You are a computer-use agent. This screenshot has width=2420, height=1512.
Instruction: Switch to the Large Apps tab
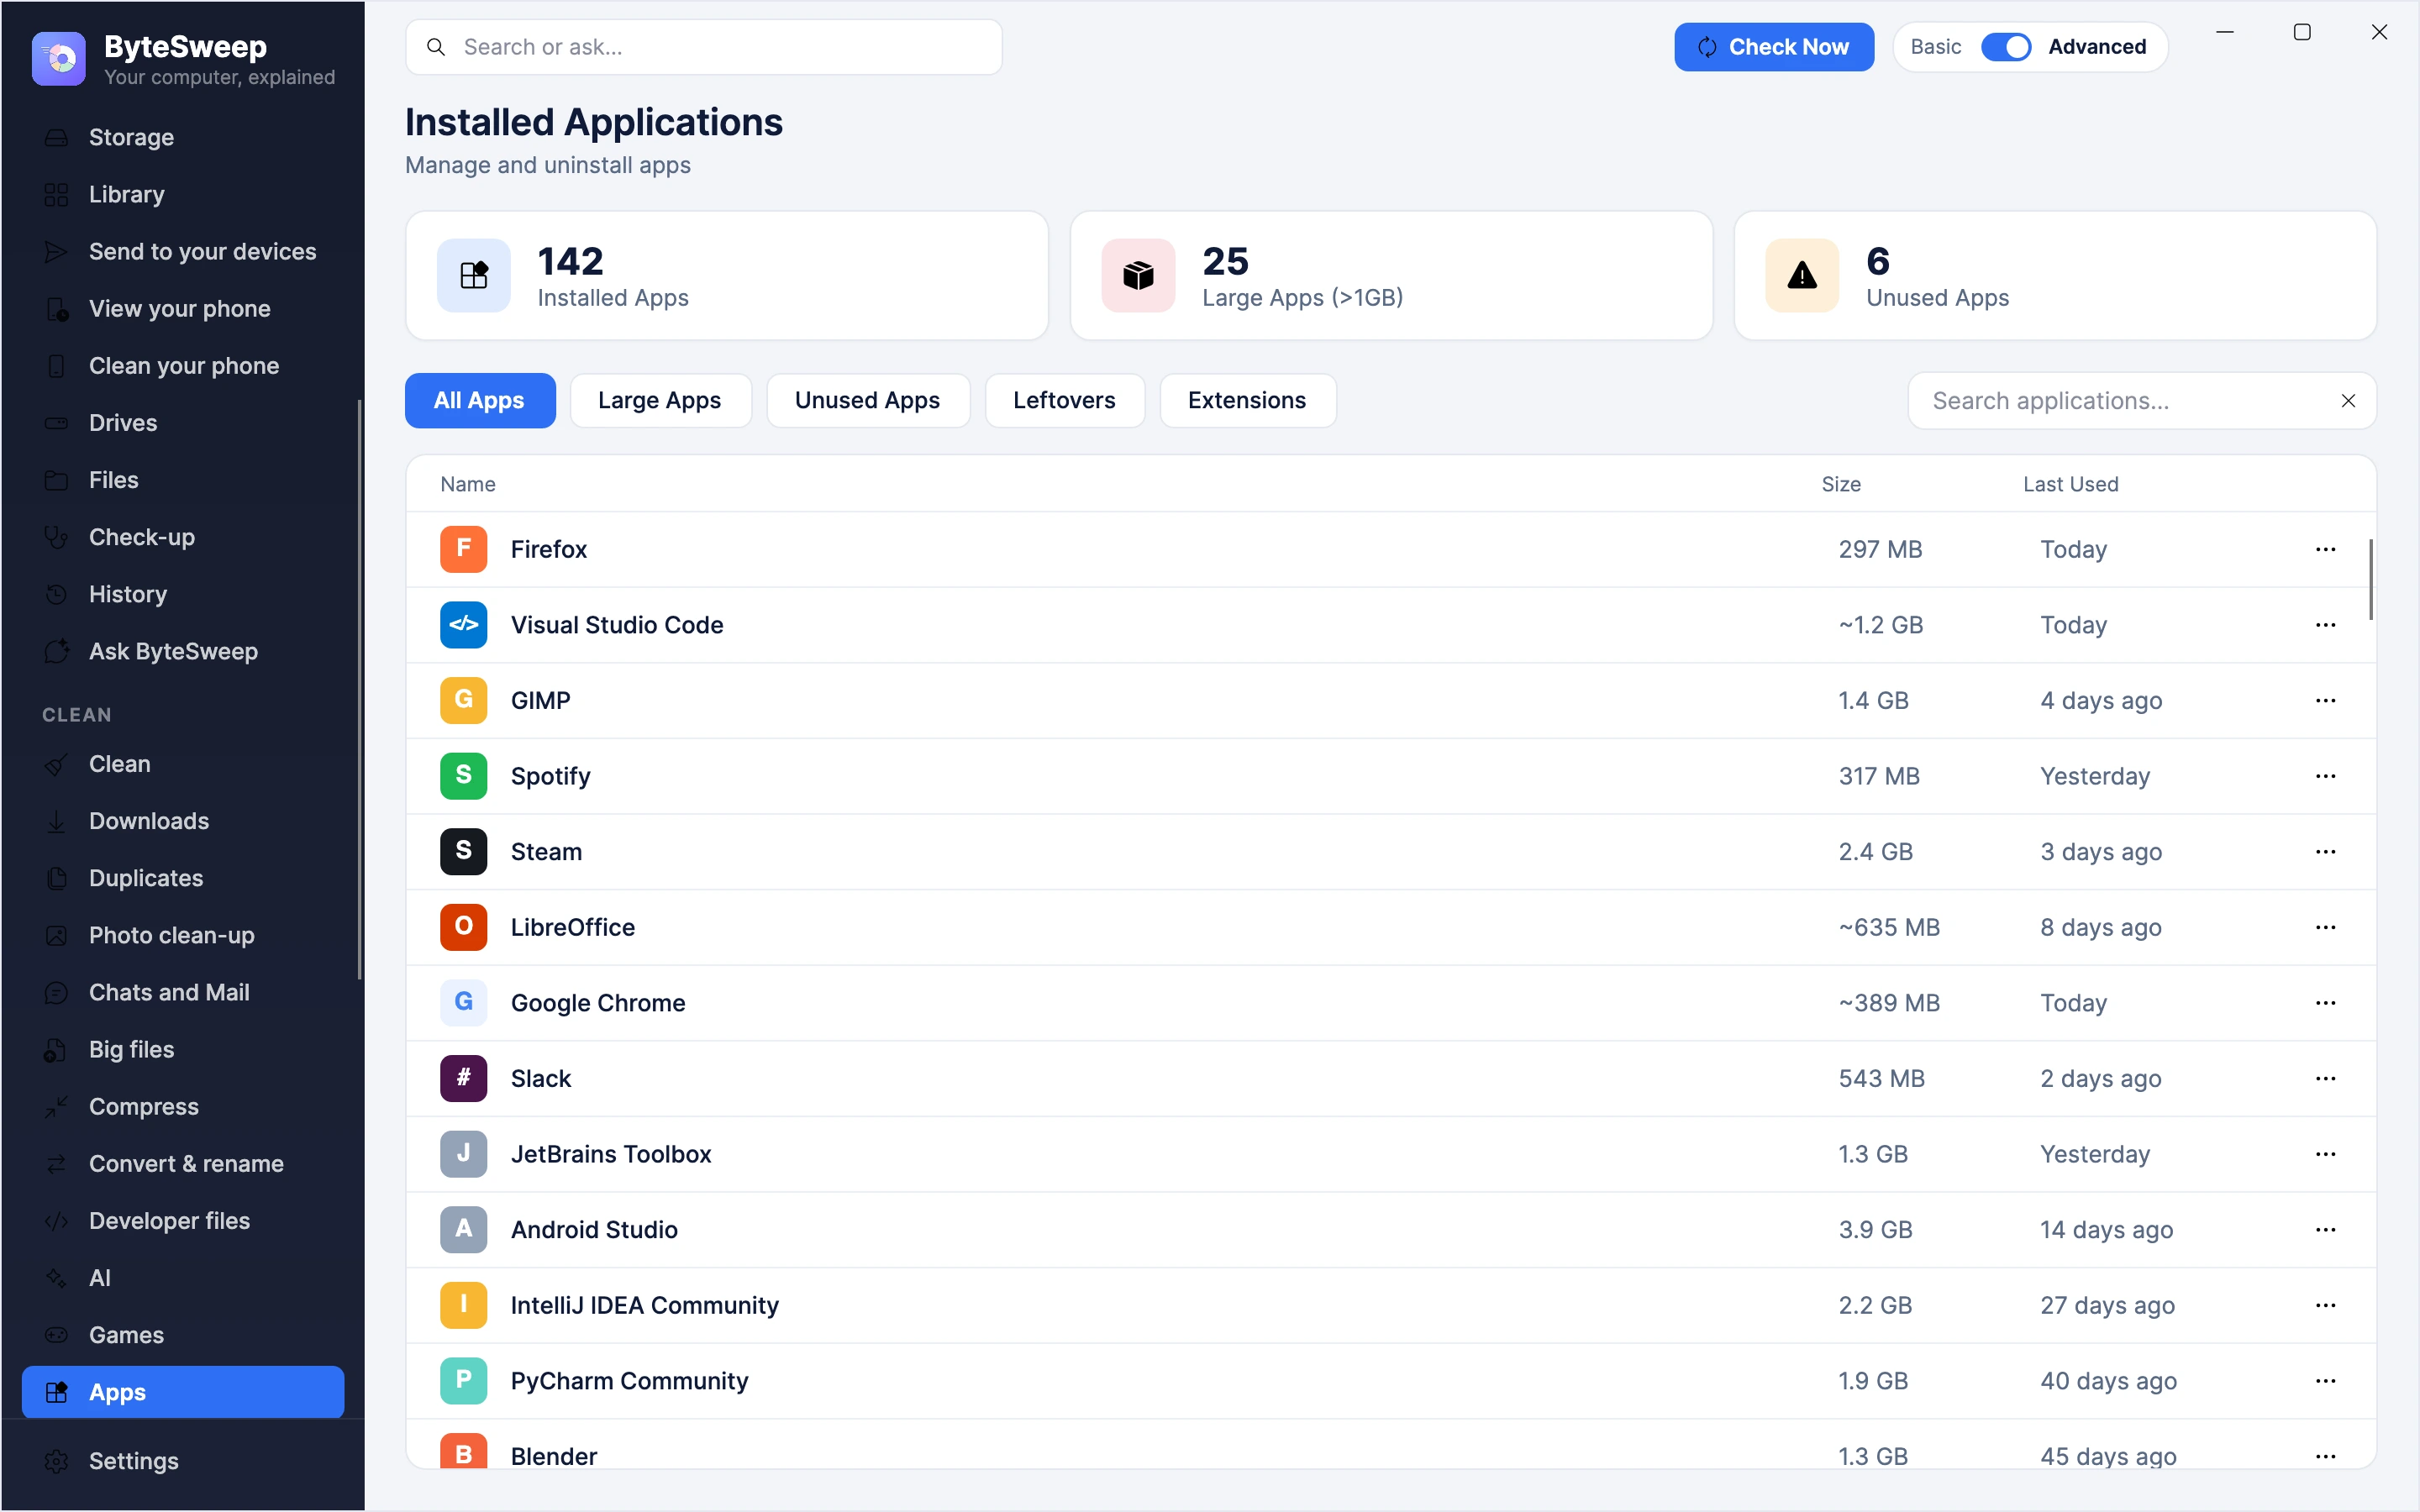click(x=660, y=400)
